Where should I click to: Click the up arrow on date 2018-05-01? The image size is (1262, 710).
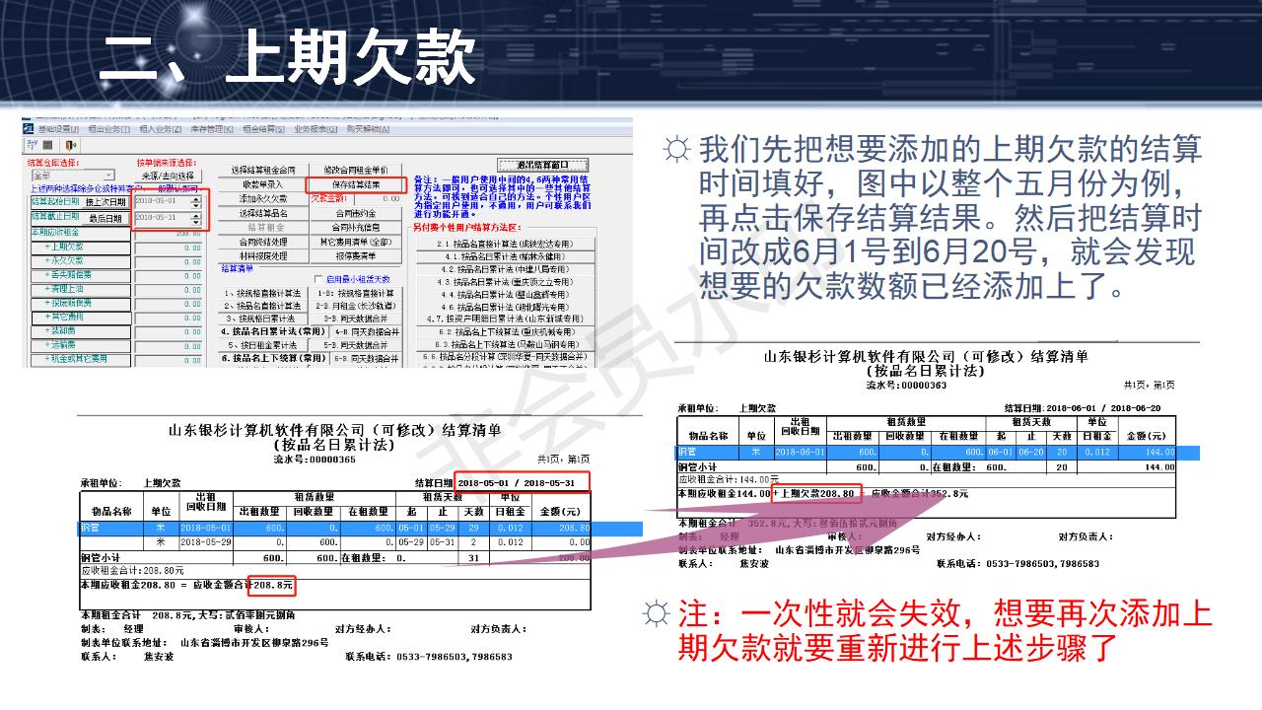pyautogui.click(x=195, y=199)
